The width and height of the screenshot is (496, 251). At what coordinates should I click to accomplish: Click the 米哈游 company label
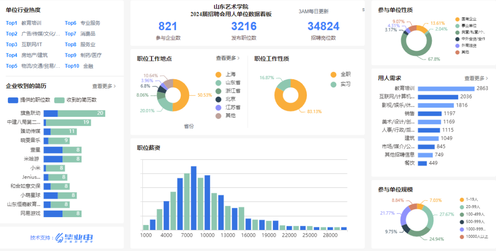[x=32, y=159]
